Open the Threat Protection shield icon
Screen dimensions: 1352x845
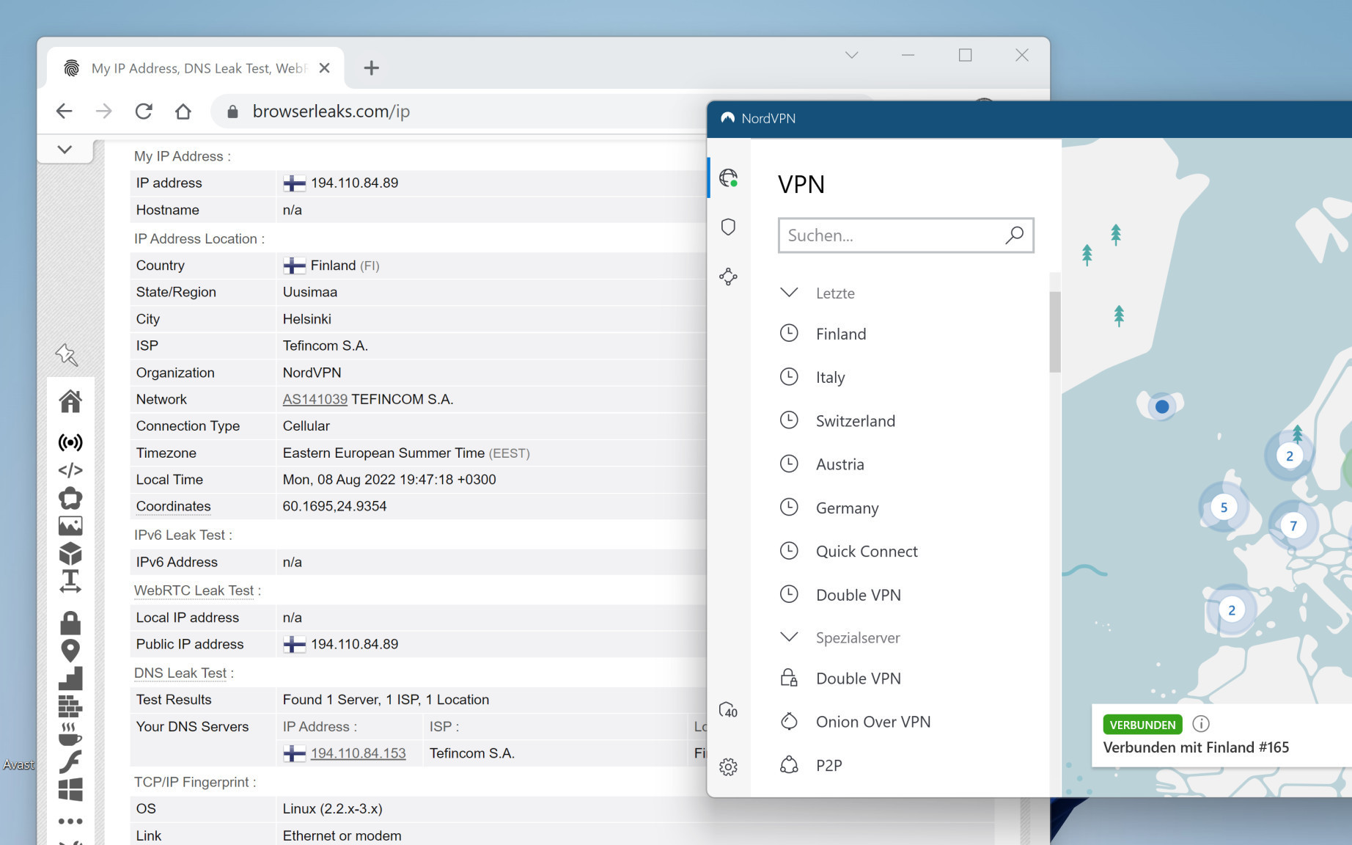coord(728,227)
